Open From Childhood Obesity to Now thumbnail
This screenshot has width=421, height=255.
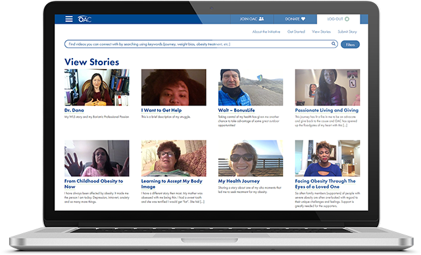coord(97,158)
